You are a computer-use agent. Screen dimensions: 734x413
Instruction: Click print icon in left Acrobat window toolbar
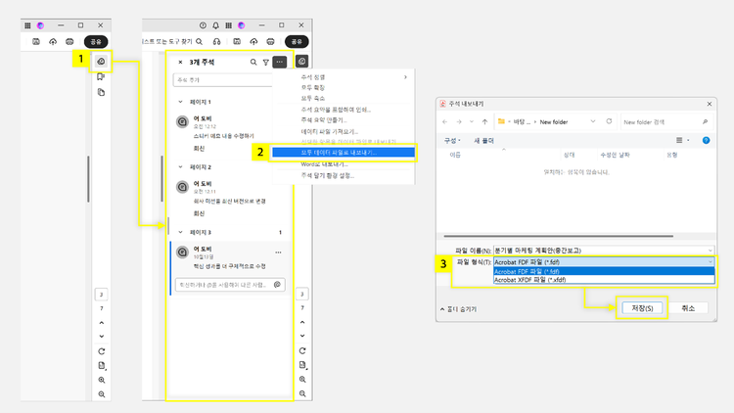tap(69, 42)
